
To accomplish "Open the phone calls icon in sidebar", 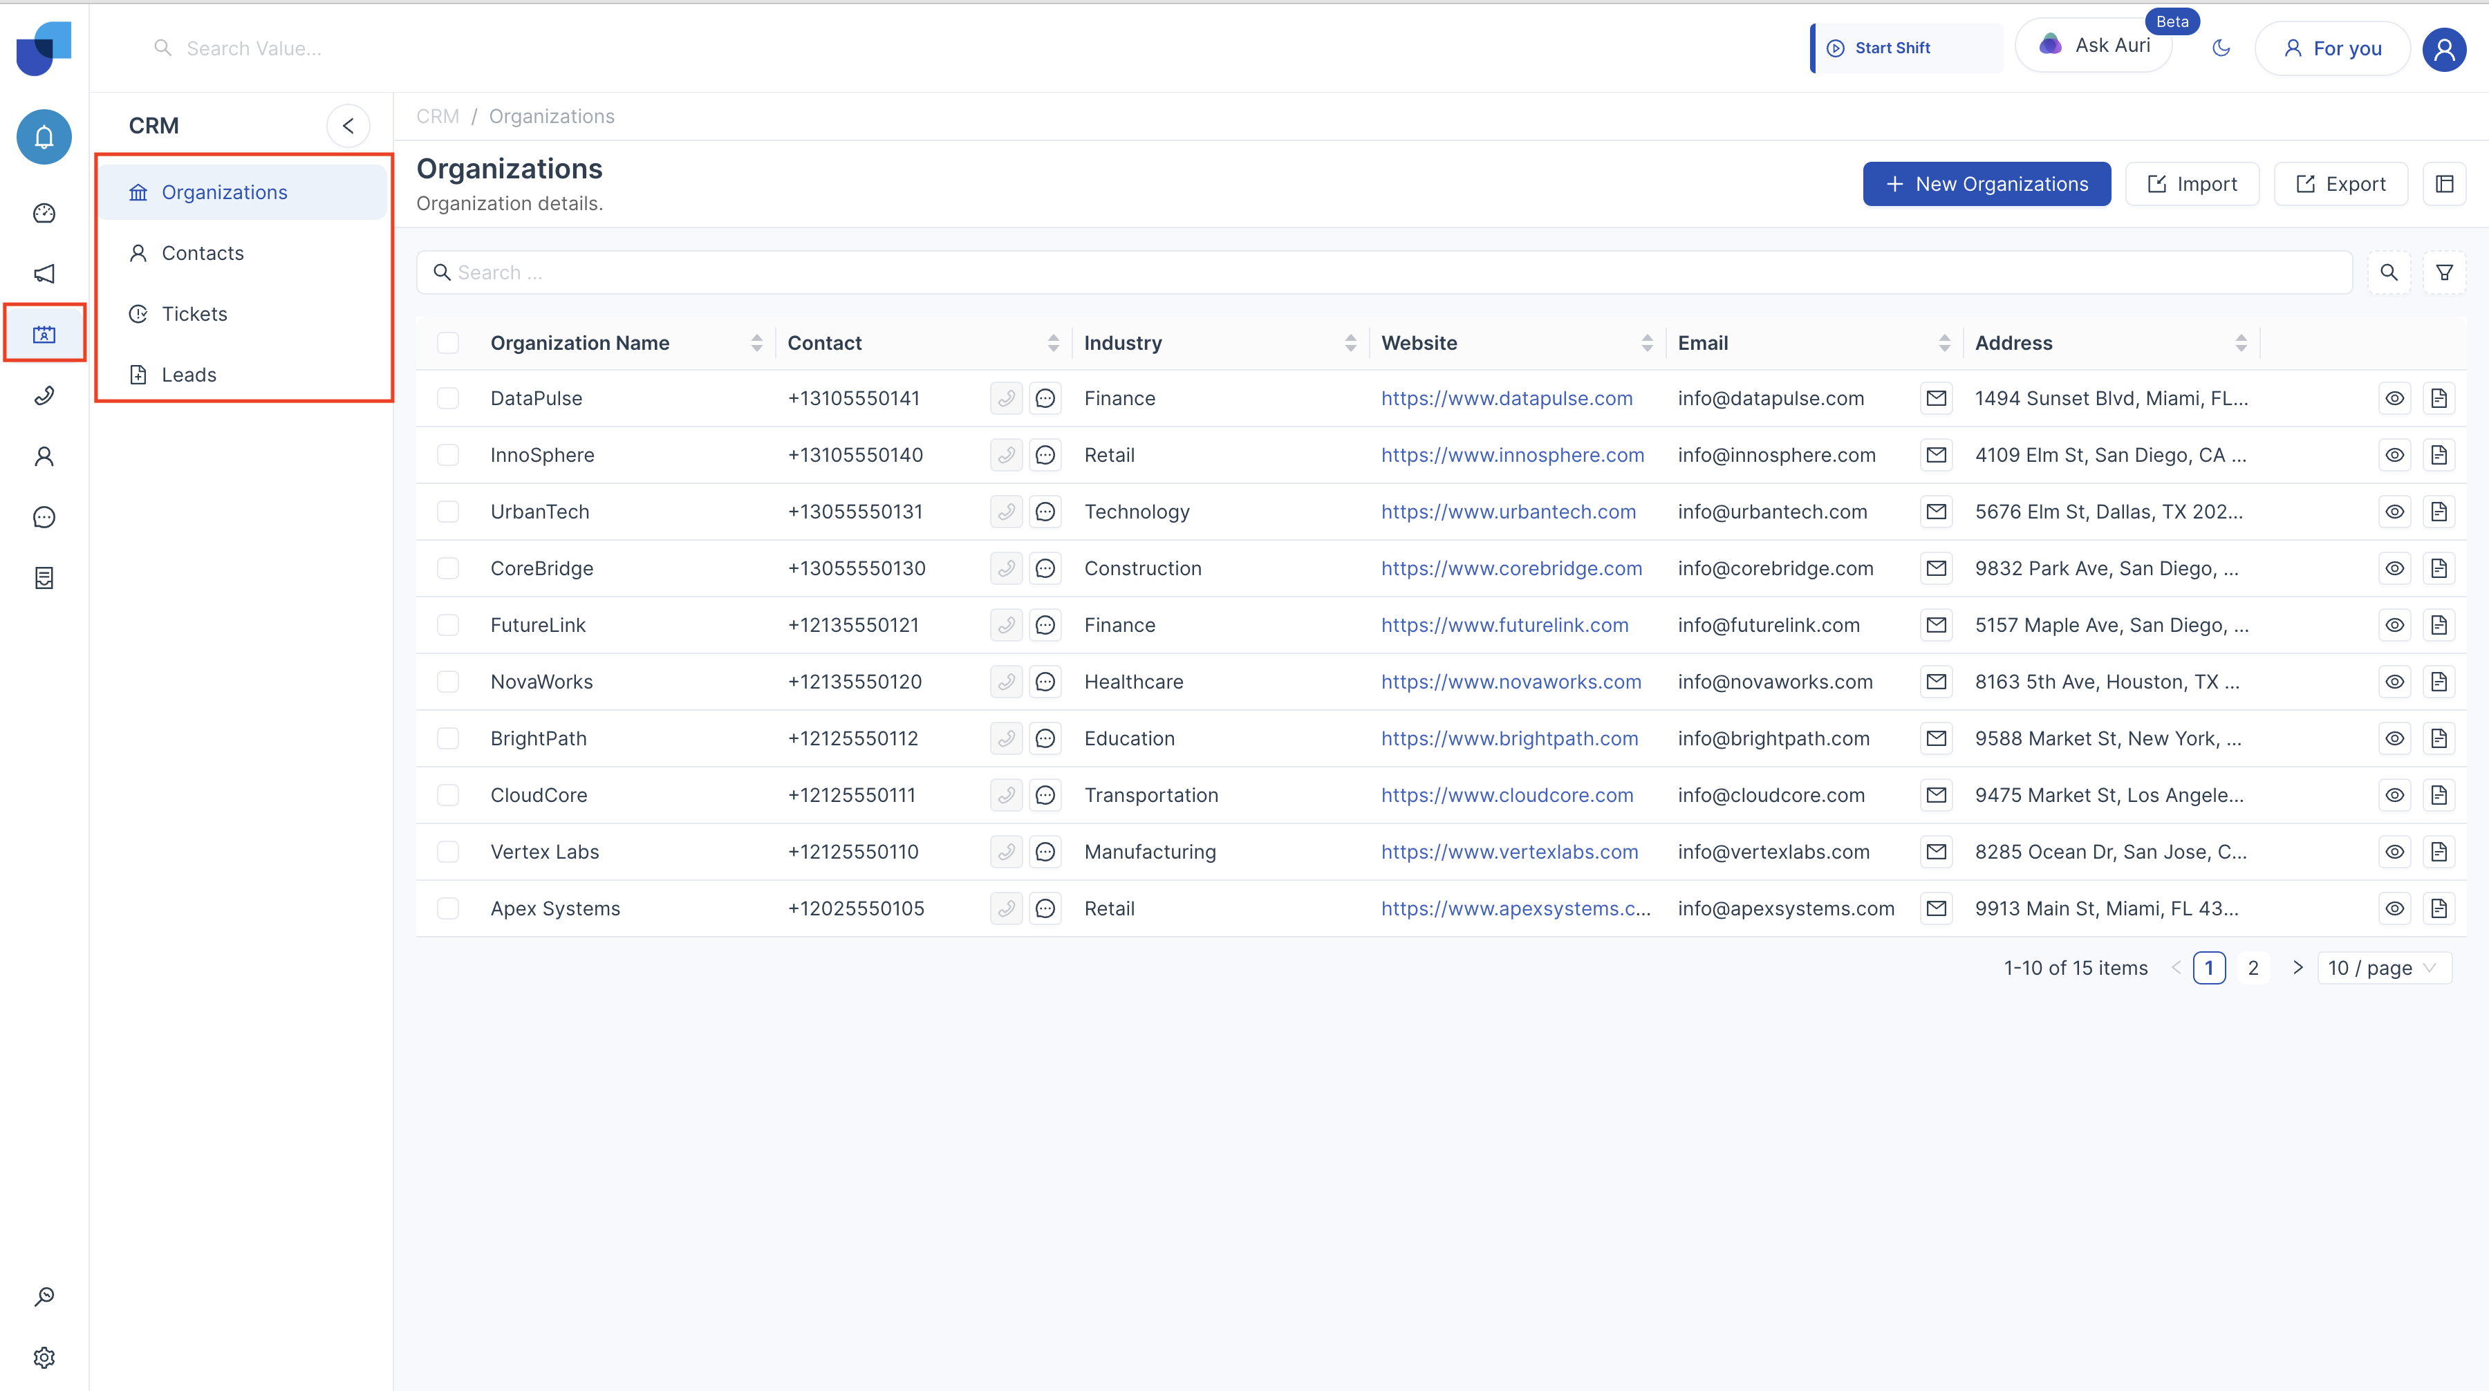I will tap(44, 395).
